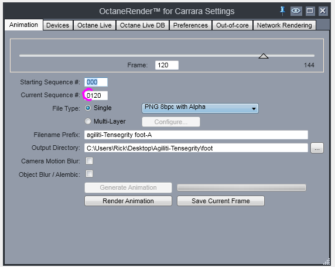
Task: Enable Object Blur / Alembic checkbox
Action: [89, 174]
